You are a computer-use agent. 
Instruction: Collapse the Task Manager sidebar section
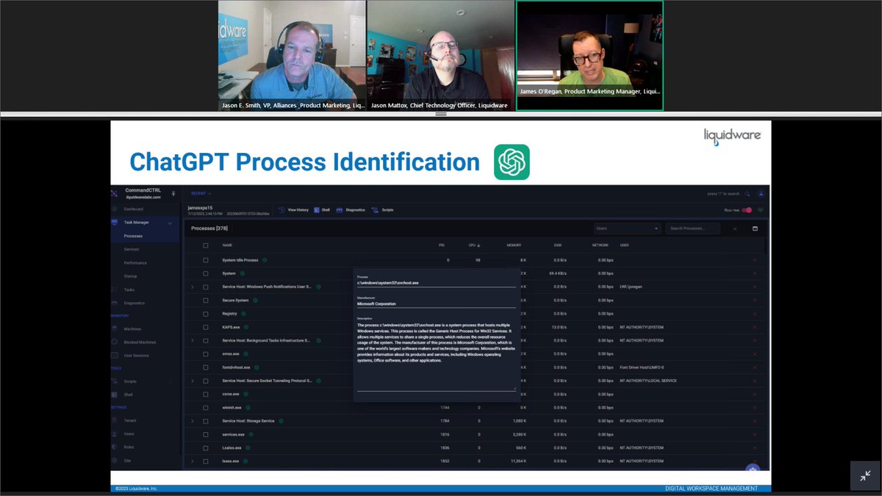170,223
